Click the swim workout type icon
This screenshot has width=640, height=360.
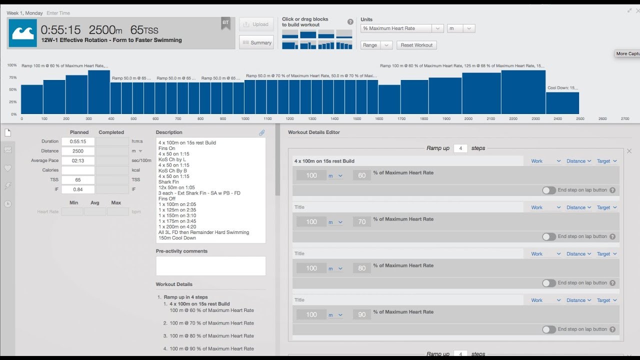pyautogui.click(x=22, y=33)
